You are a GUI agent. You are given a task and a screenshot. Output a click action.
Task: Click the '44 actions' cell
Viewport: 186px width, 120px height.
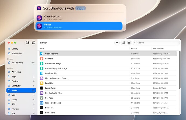coord(135,103)
